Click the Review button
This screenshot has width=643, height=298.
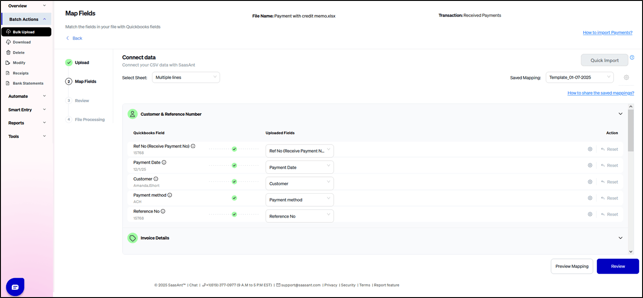[x=618, y=266]
